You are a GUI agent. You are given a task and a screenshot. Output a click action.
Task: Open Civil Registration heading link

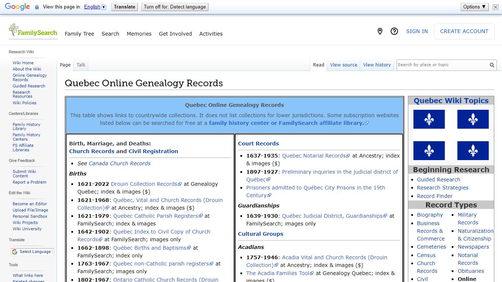click(153, 151)
